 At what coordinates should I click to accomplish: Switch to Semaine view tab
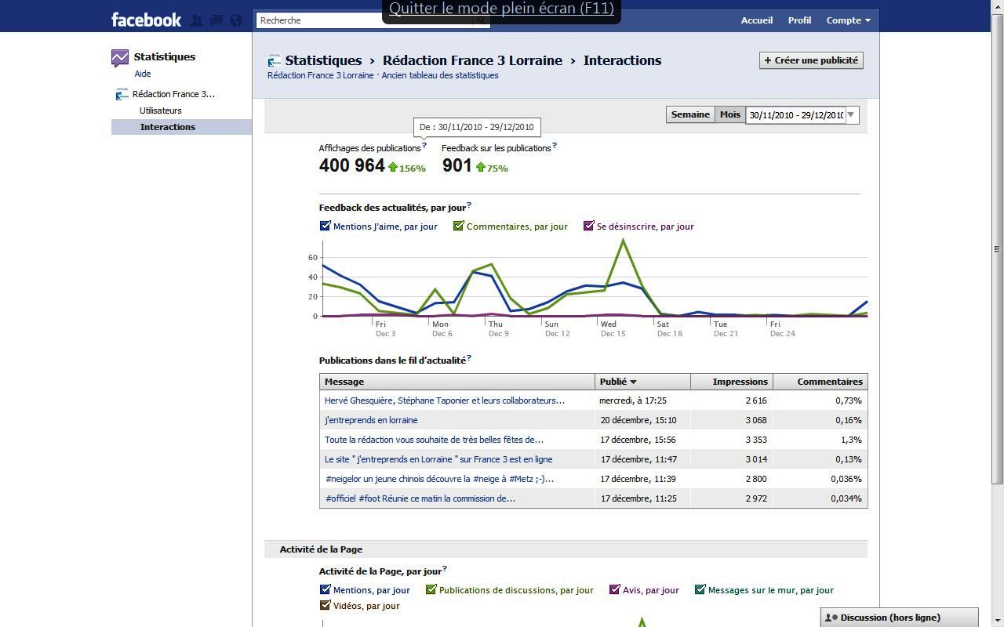coord(690,114)
